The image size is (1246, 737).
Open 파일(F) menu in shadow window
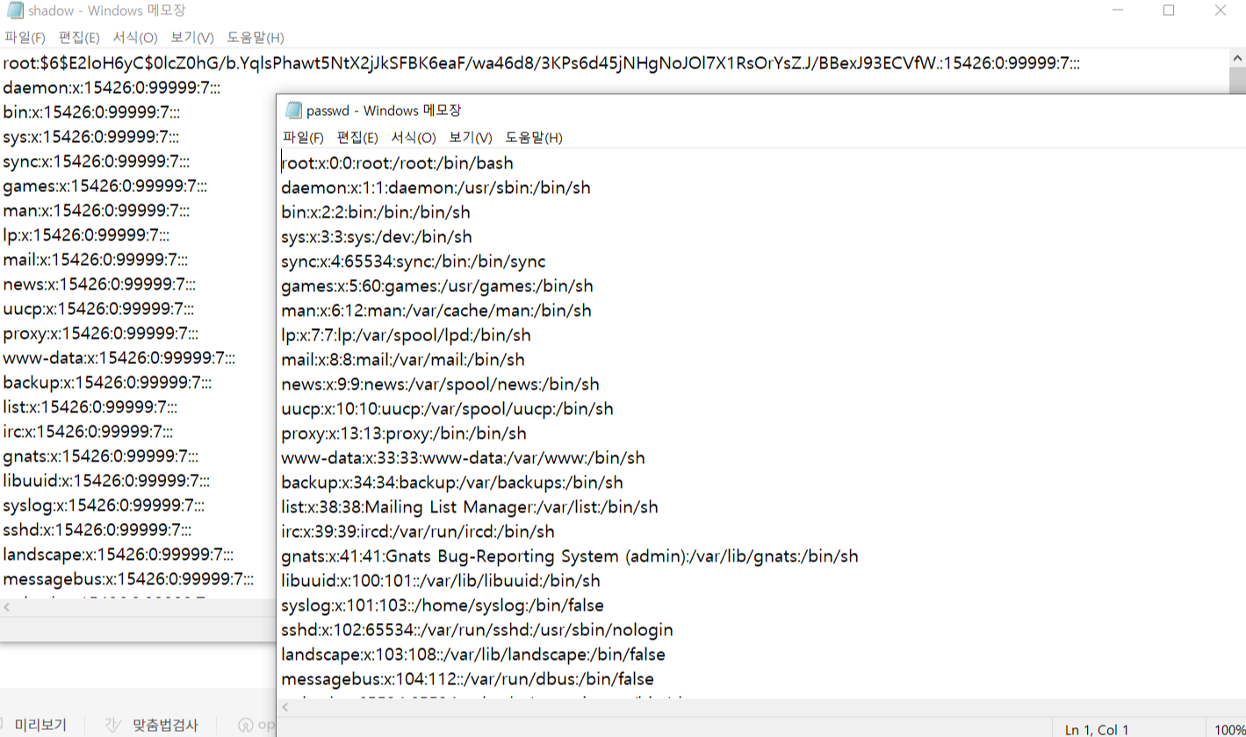pyautogui.click(x=25, y=38)
